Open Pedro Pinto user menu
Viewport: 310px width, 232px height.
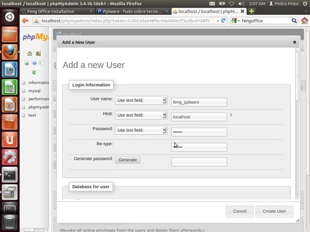tap(284, 4)
